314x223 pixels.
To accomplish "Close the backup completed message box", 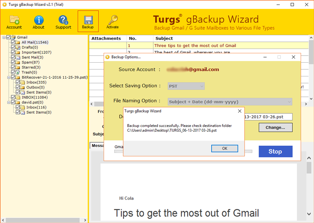I will click(x=240, y=111).
